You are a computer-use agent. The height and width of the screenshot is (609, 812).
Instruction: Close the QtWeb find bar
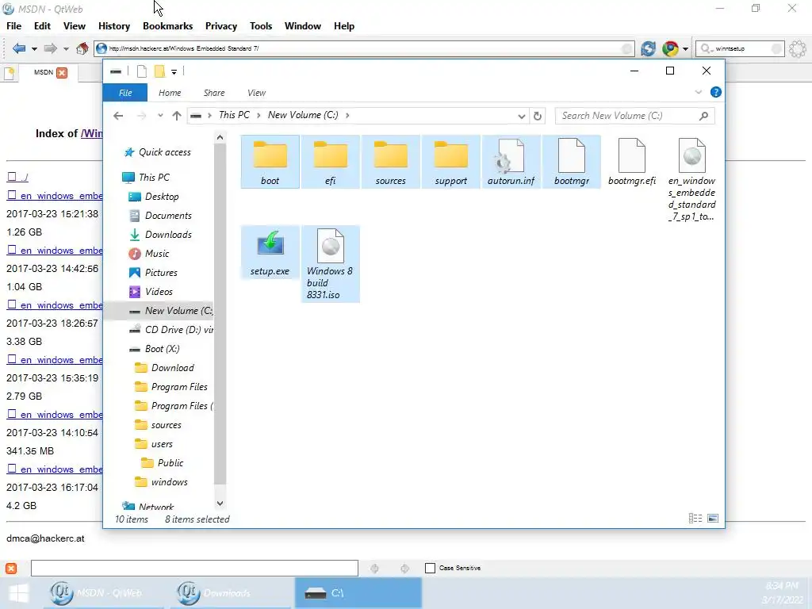pyautogui.click(x=11, y=568)
